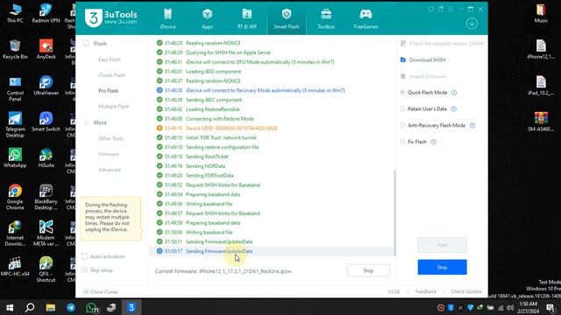The image size is (561, 315).
Task: Toggle Skip setup checkbox
Action: (x=85, y=270)
